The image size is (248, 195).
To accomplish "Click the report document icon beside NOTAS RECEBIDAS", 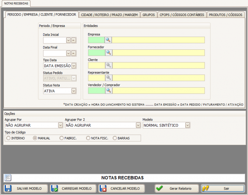I will pyautogui.click(x=8, y=178).
